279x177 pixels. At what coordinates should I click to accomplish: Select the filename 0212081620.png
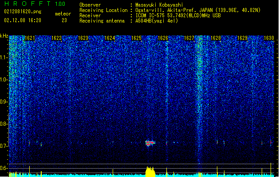23,12
